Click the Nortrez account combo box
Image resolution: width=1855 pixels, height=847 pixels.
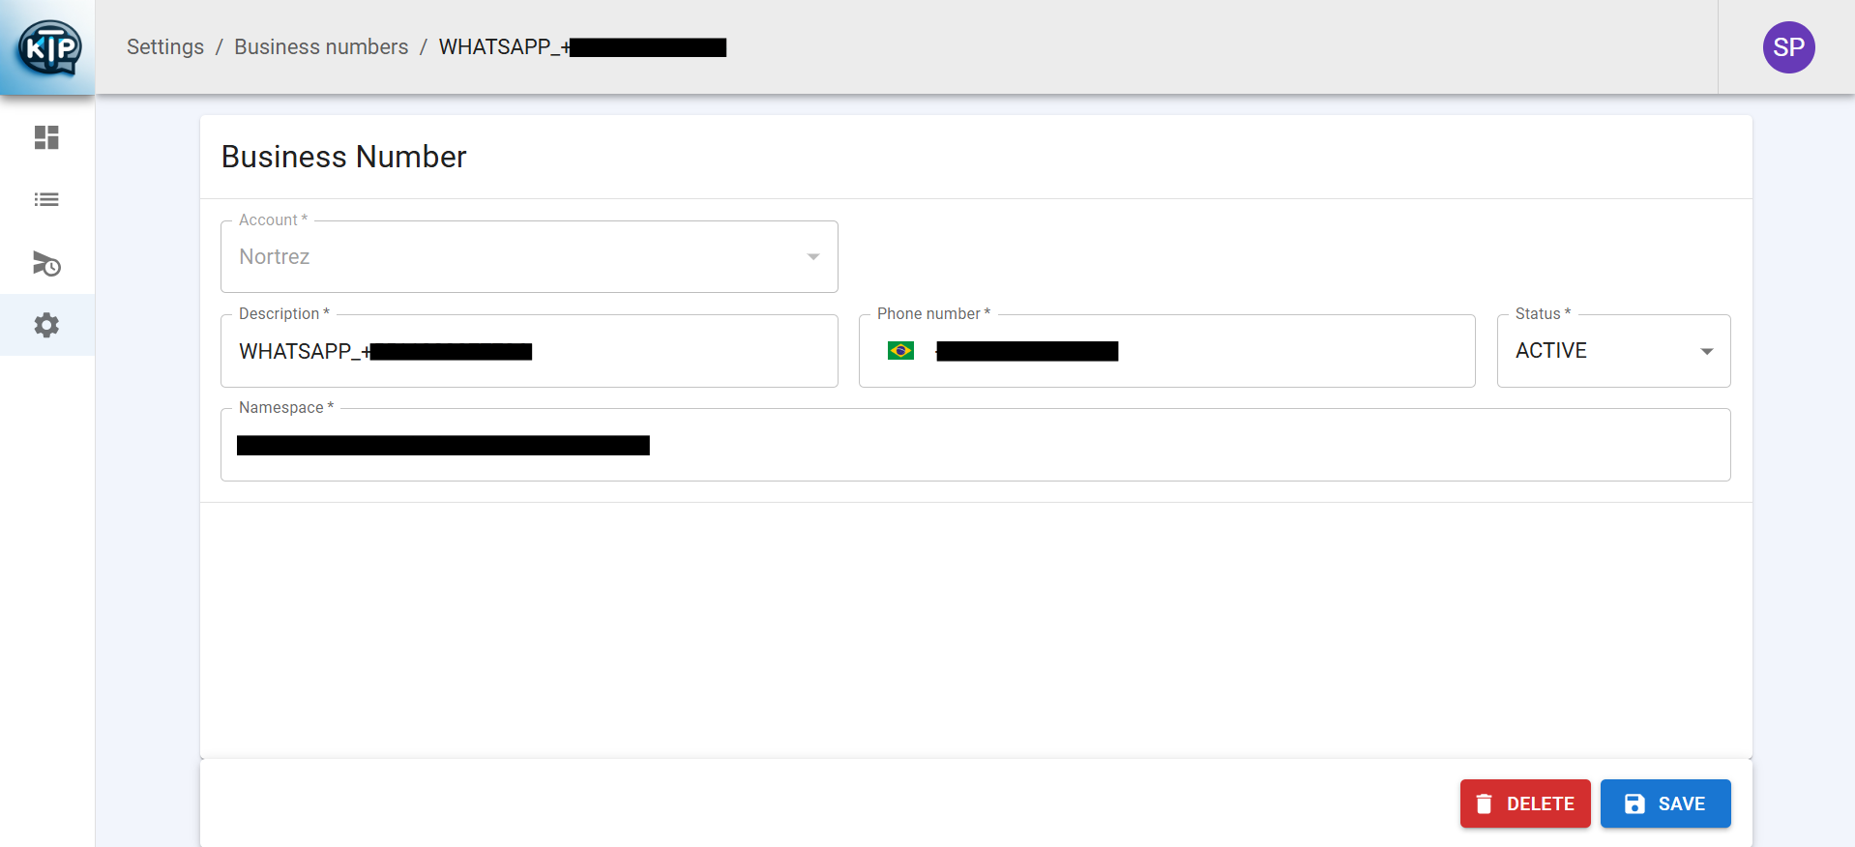pos(529,257)
